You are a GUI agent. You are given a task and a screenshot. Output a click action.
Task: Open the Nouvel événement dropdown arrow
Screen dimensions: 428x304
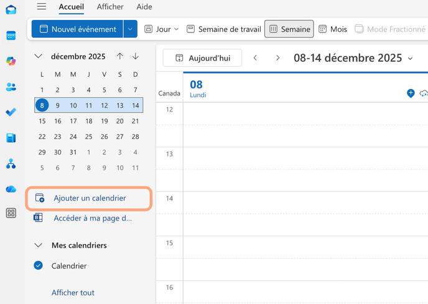pyautogui.click(x=130, y=29)
